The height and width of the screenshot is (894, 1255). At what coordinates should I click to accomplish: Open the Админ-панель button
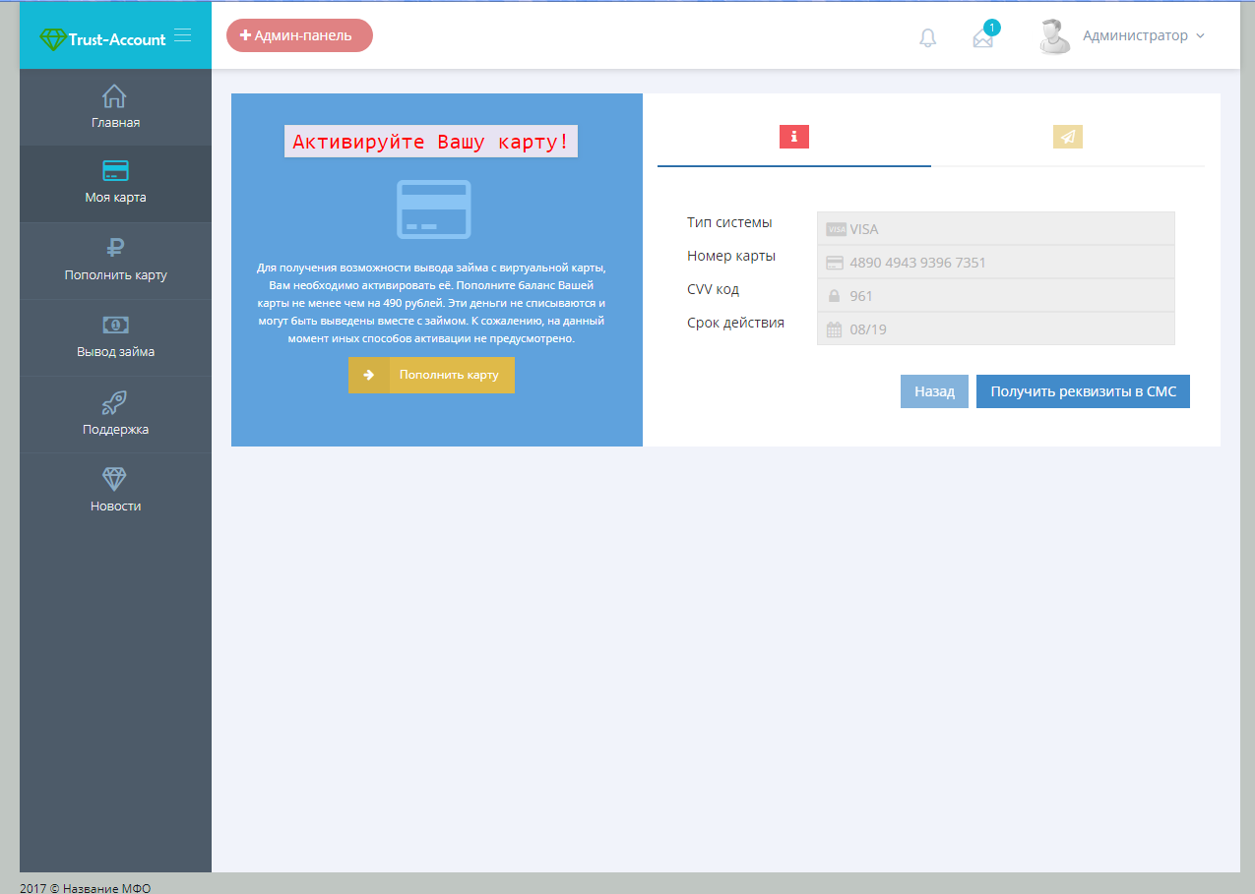click(299, 35)
